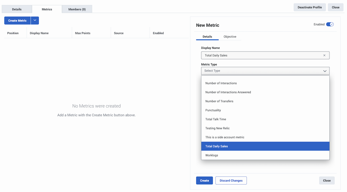
Task: Select Total Daily Sales metric type
Action: click(x=216, y=146)
